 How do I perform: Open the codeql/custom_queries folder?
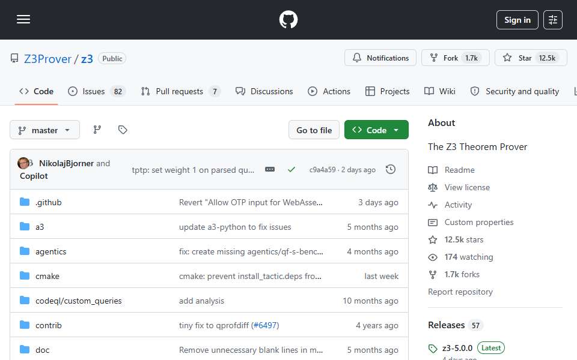pyautogui.click(x=78, y=301)
